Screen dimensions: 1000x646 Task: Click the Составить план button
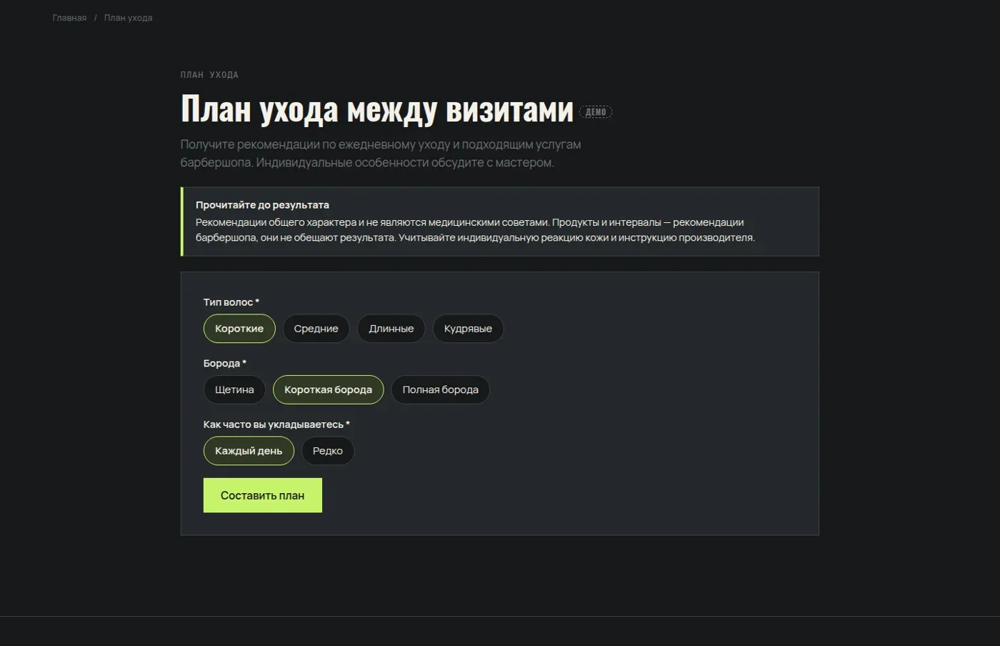point(263,495)
